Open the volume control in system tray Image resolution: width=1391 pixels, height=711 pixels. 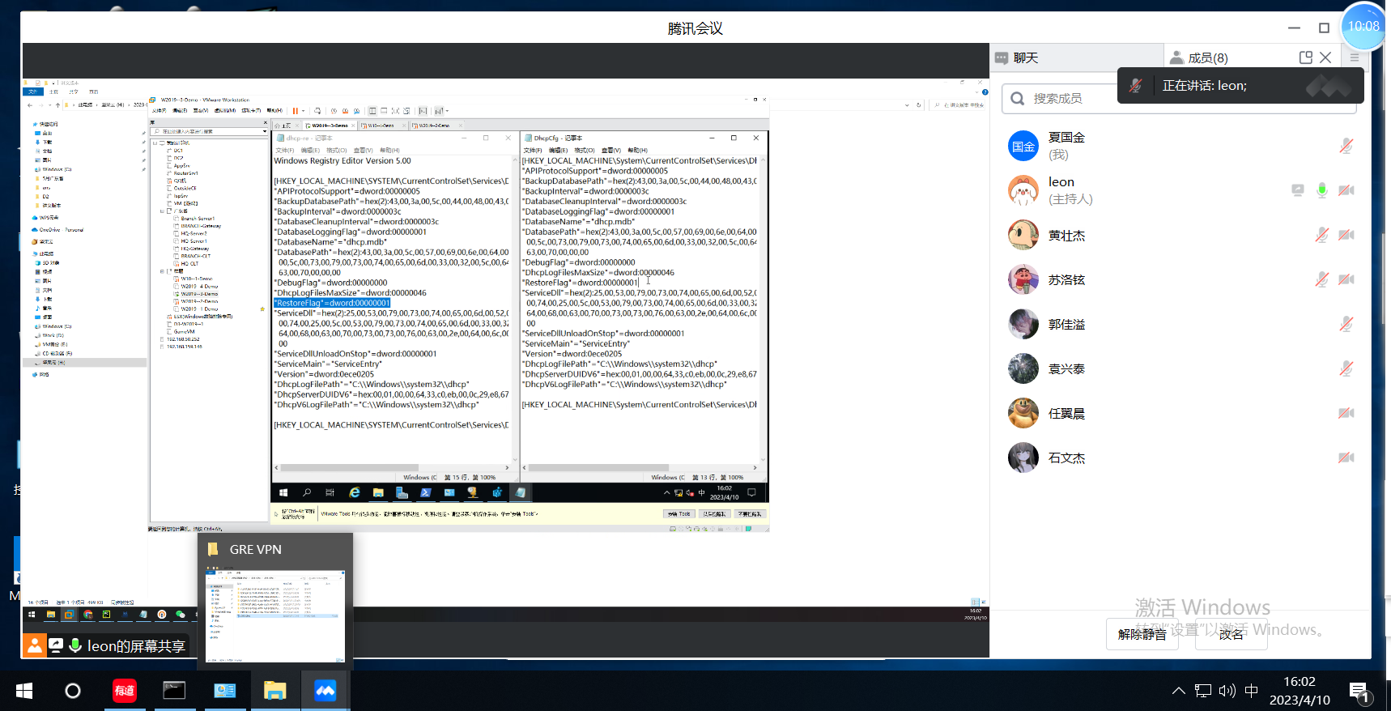(x=1227, y=691)
